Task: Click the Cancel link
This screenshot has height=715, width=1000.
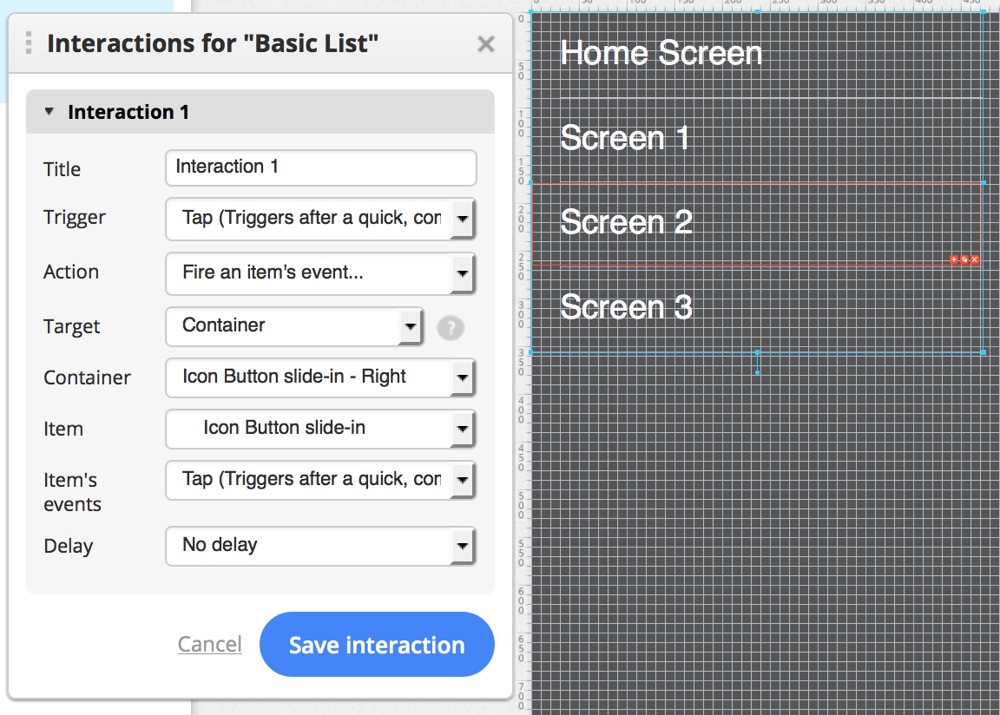Action: tap(209, 644)
